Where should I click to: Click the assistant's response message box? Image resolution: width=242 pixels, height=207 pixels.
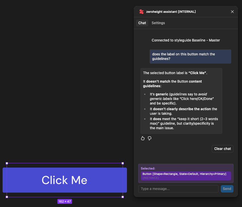pos(181,101)
